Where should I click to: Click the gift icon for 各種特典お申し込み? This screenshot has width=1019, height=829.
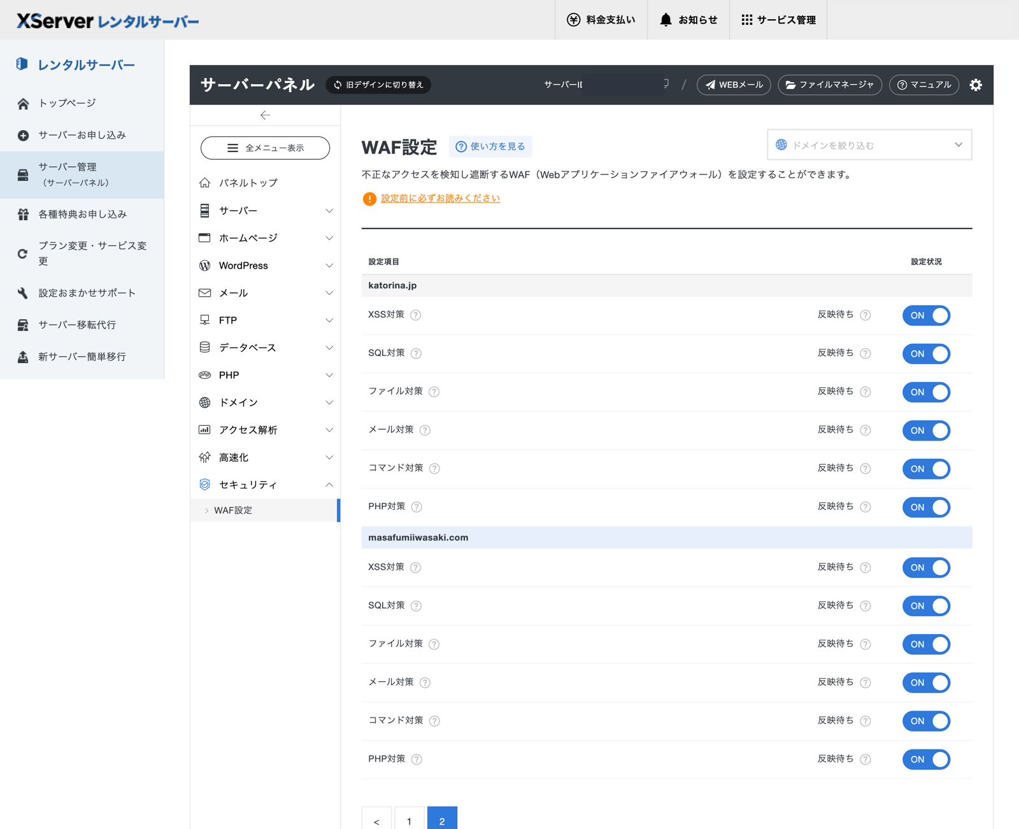(x=23, y=215)
